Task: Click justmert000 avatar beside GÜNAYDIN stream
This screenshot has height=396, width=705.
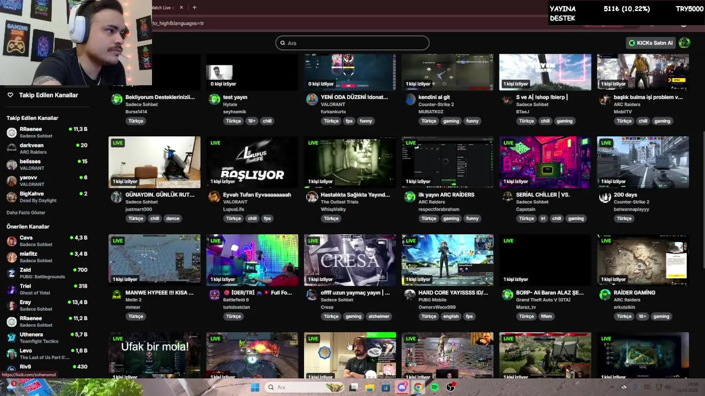Action: tap(117, 197)
